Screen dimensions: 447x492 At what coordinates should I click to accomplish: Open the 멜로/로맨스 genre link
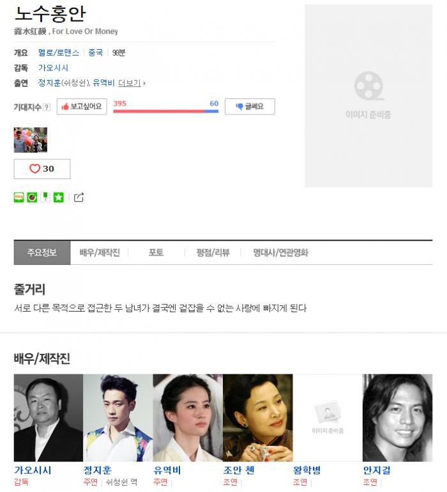[x=59, y=52]
